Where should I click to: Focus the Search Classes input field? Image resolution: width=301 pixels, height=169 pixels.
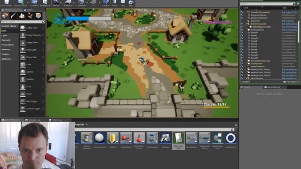[23, 22]
